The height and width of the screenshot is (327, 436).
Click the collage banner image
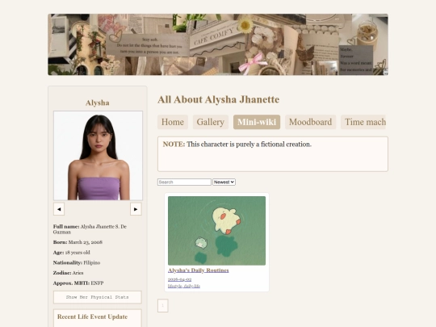218,44
